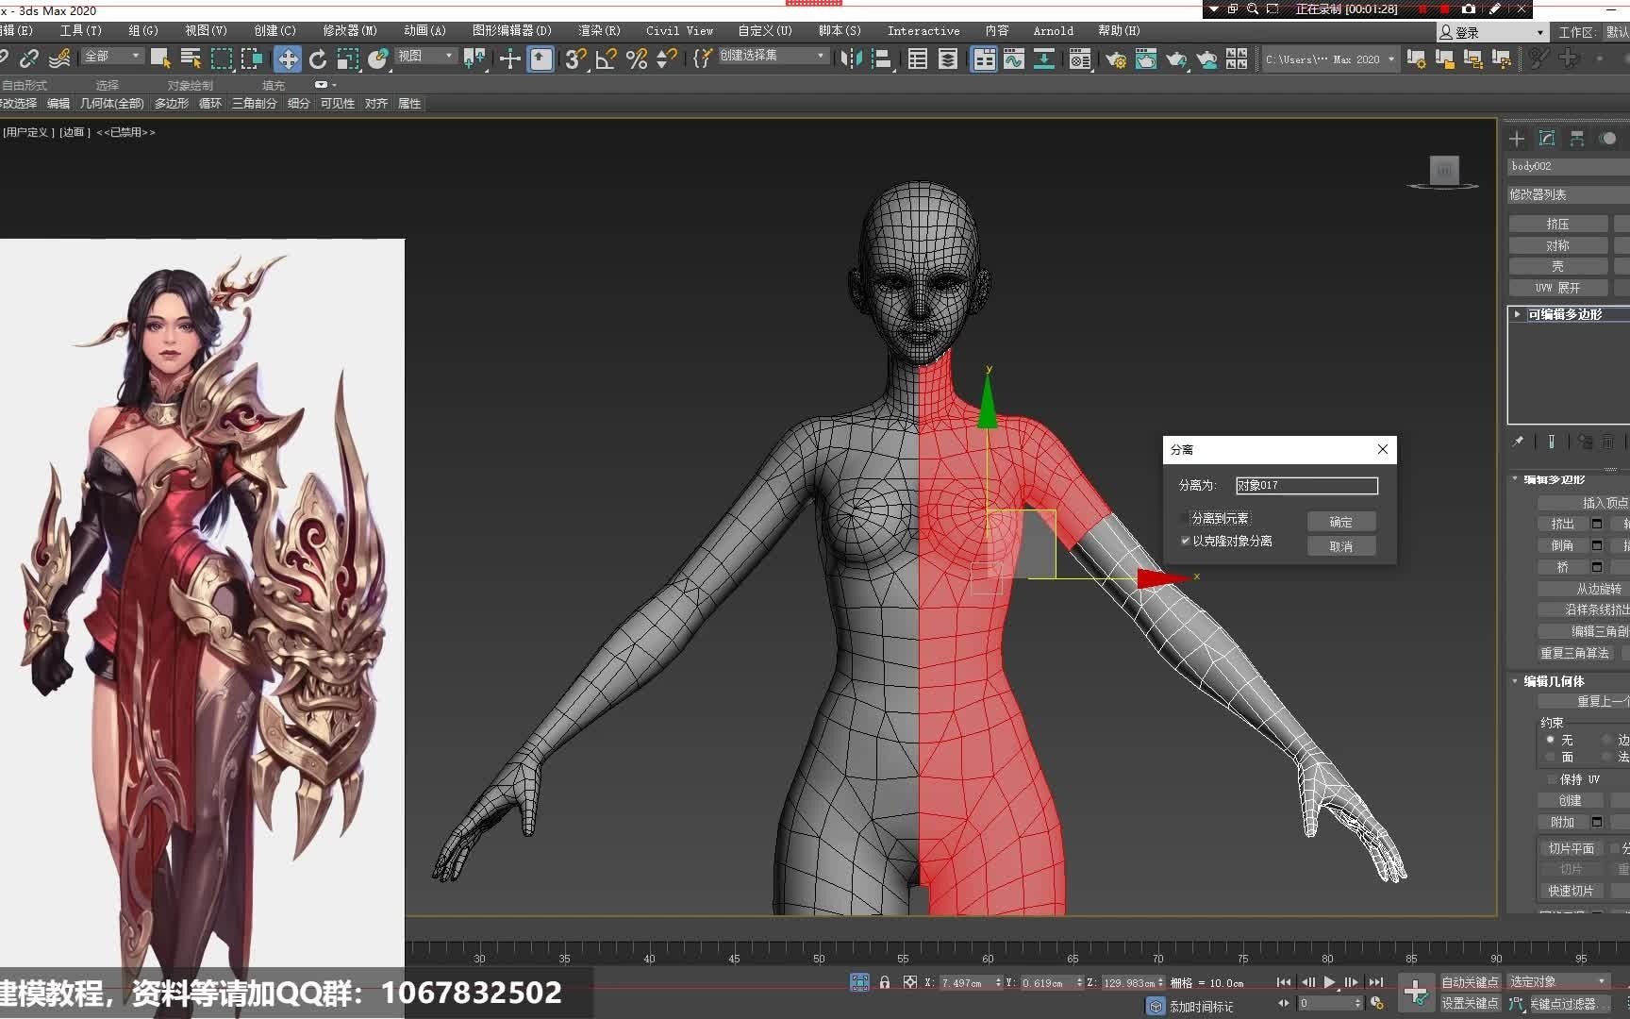1630x1019 pixels.
Task: Switch to Create panel plus icon
Action: [1517, 139]
